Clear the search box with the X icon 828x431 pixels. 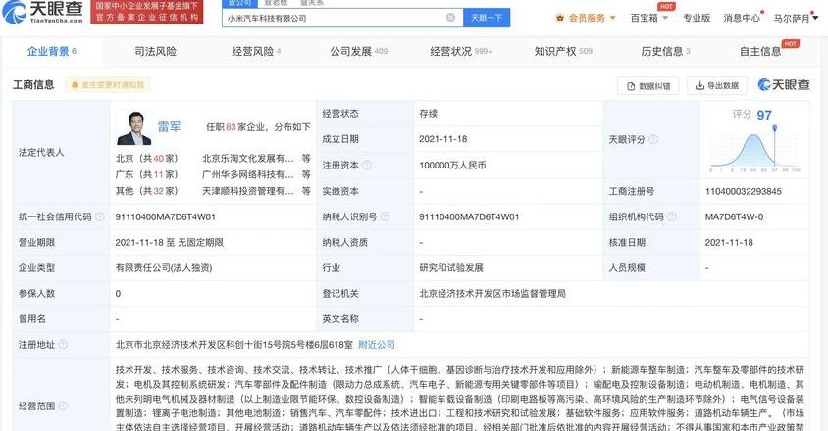[450, 18]
